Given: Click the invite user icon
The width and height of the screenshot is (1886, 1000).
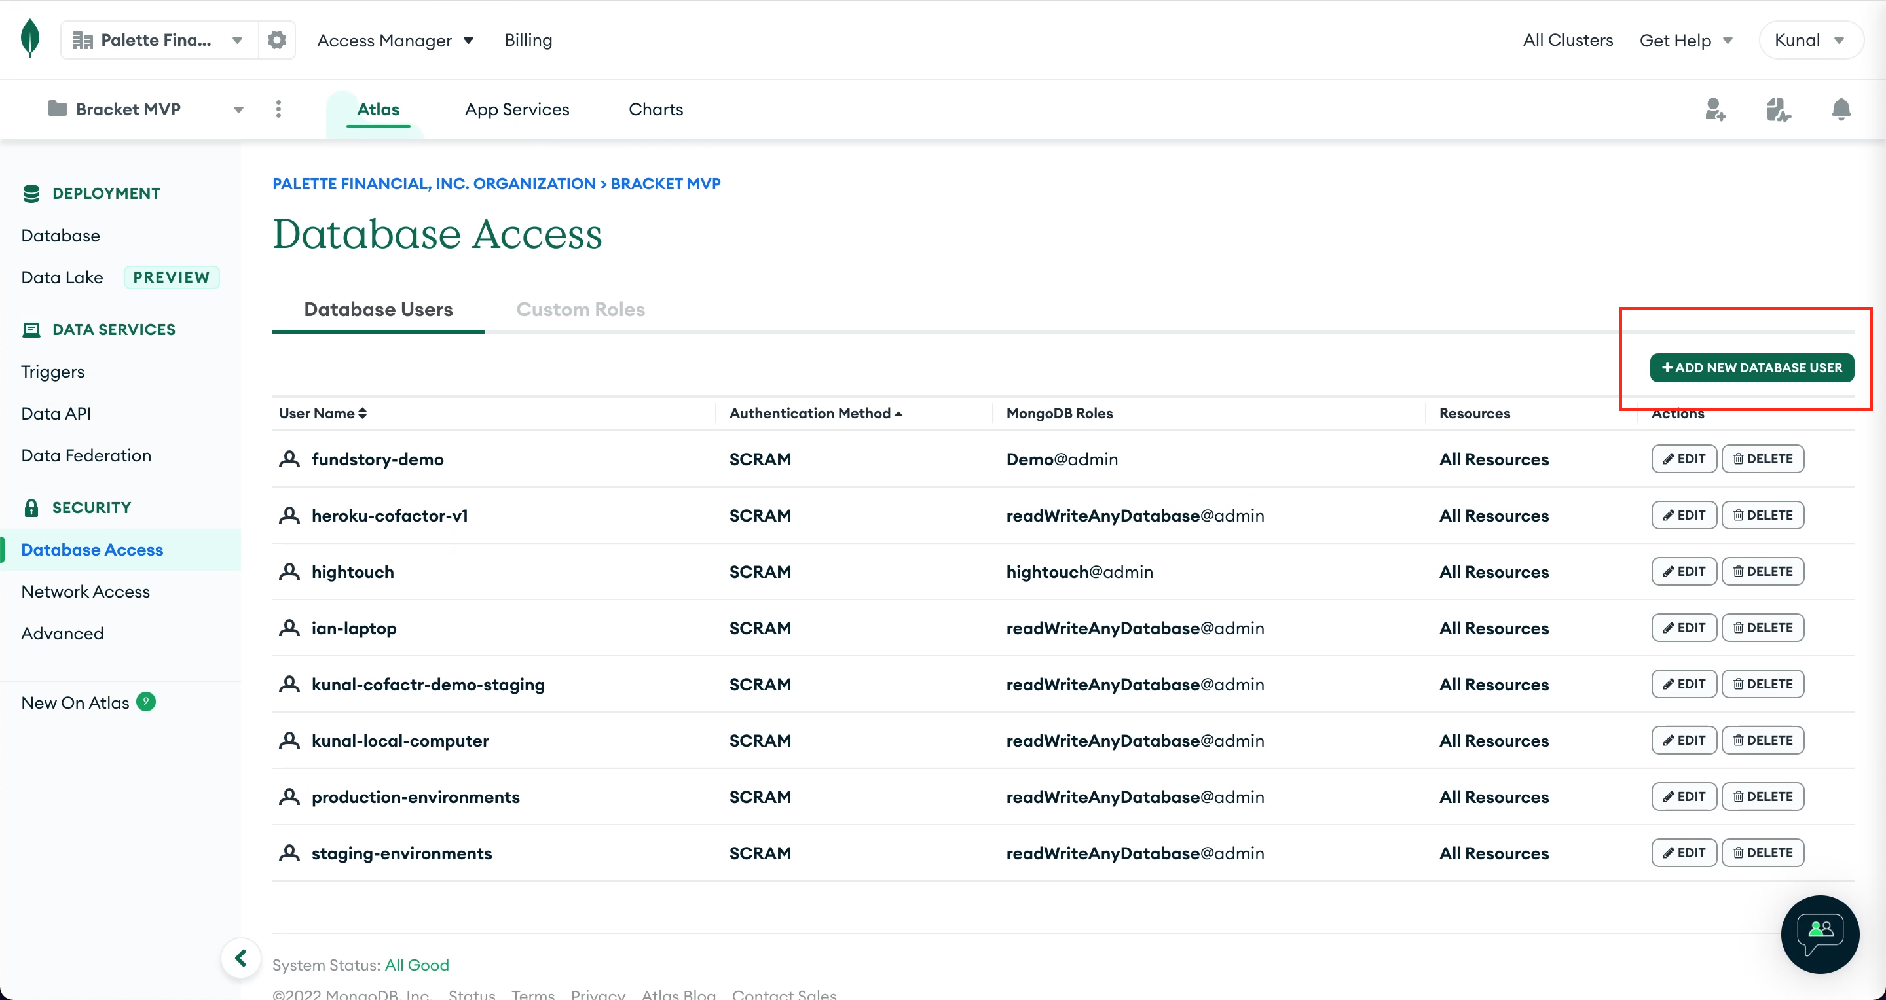Looking at the screenshot, I should click(1714, 110).
